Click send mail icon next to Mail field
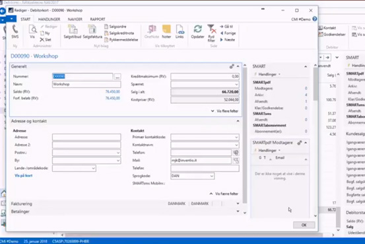This screenshot has width=365, height=244. click(236, 161)
